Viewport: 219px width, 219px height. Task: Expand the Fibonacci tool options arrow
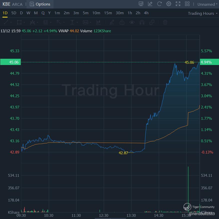coord(51,22)
